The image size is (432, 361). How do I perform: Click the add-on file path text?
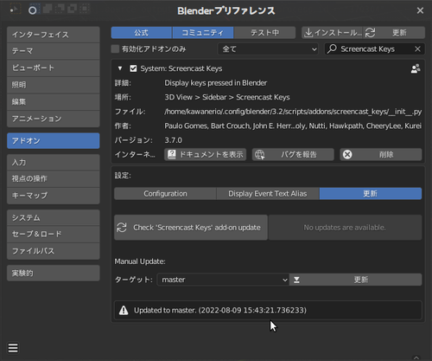pyautogui.click(x=293, y=112)
